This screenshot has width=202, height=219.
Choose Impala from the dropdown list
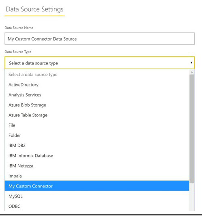97,176
